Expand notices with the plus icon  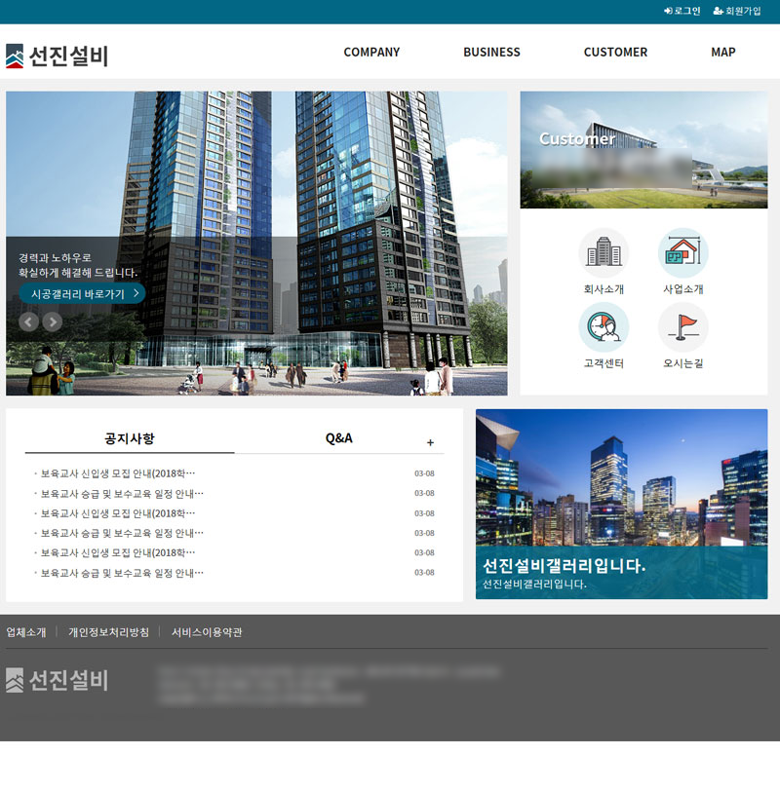[x=430, y=443]
